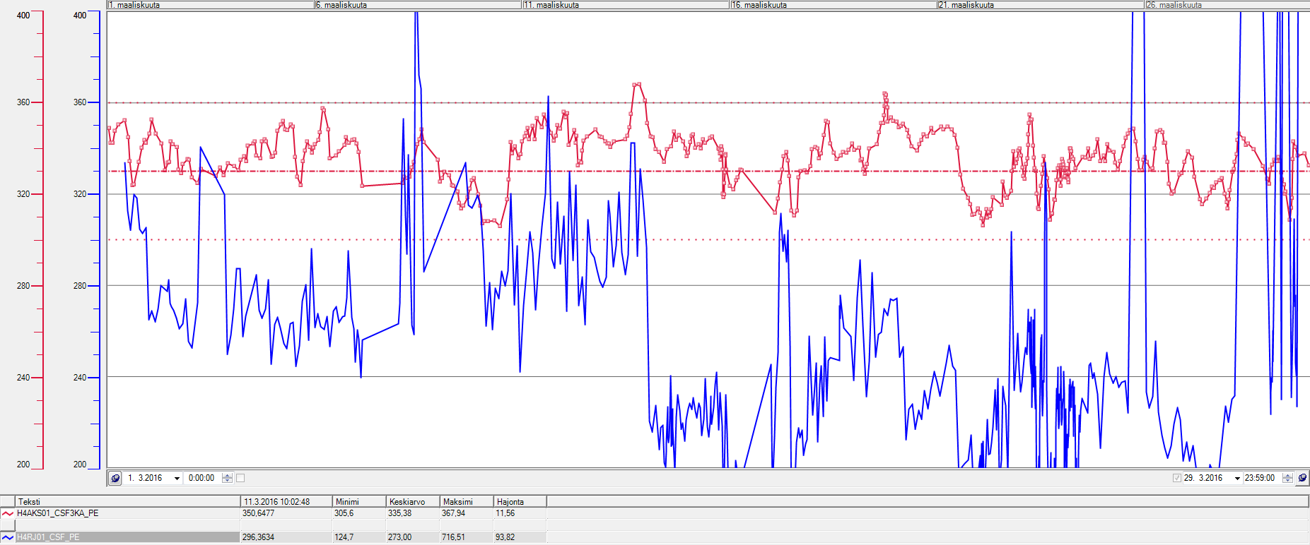This screenshot has width=1310, height=545.
Task: Click the red axis label 200
Action: (23, 465)
